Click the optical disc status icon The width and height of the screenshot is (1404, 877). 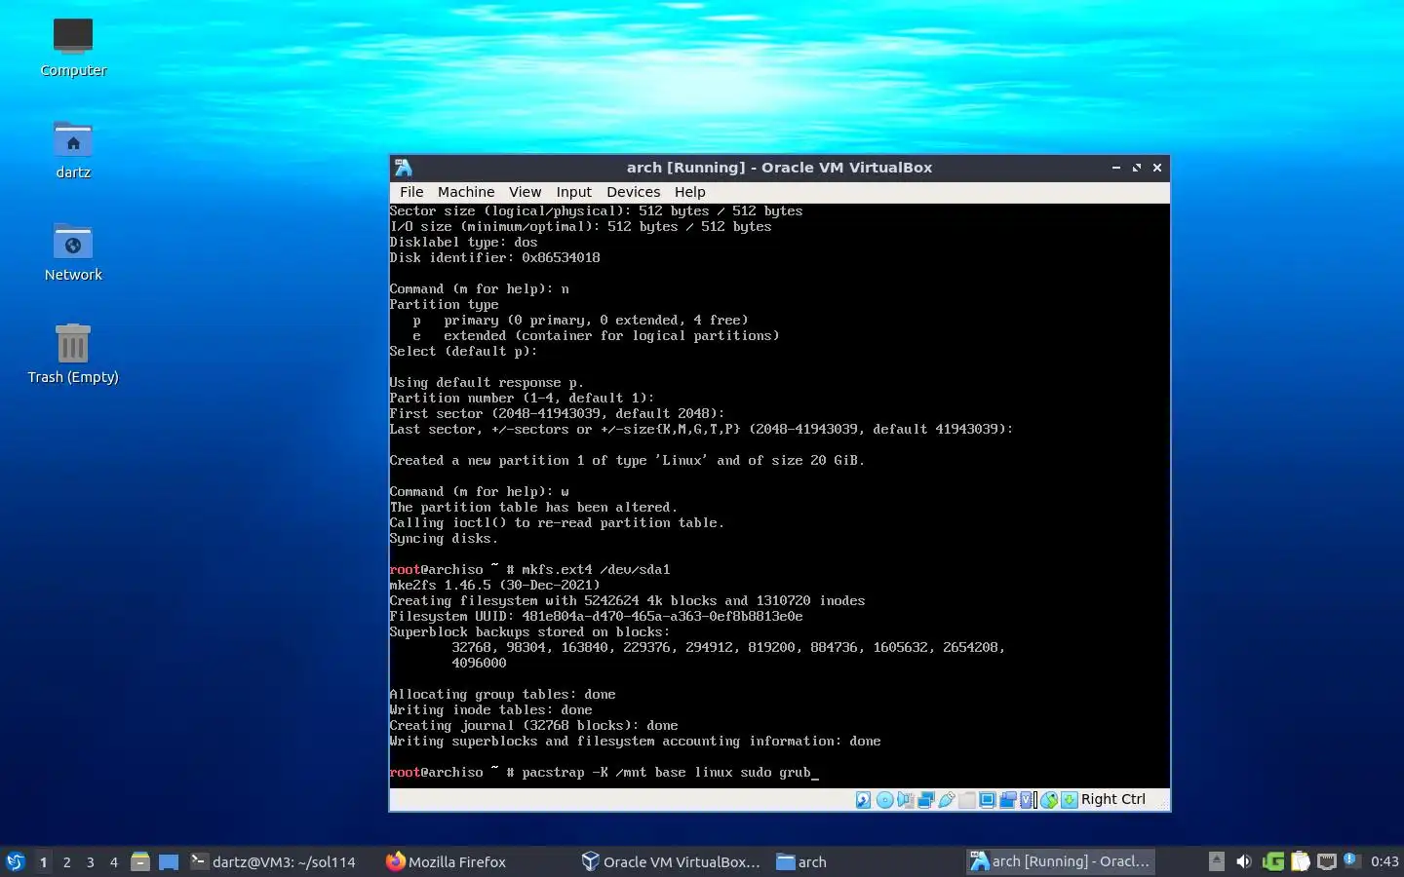point(885,800)
